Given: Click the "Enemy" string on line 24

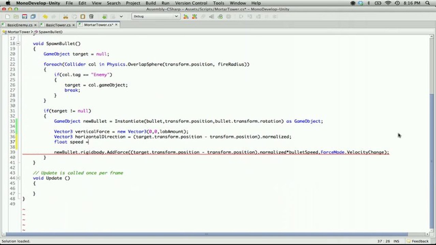Looking at the screenshot, I should (x=100, y=75).
